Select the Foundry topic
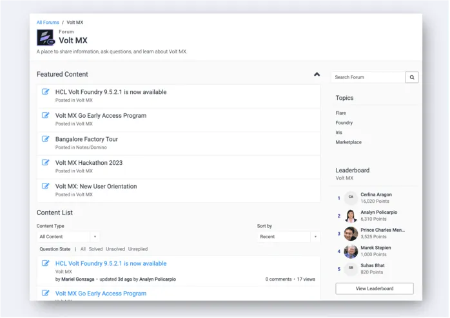450x318 pixels. pyautogui.click(x=344, y=122)
